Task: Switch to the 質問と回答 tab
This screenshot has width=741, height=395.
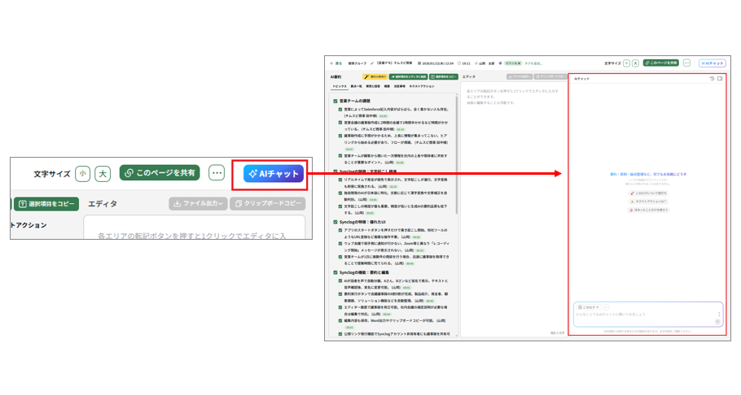Action: pyautogui.click(x=373, y=86)
